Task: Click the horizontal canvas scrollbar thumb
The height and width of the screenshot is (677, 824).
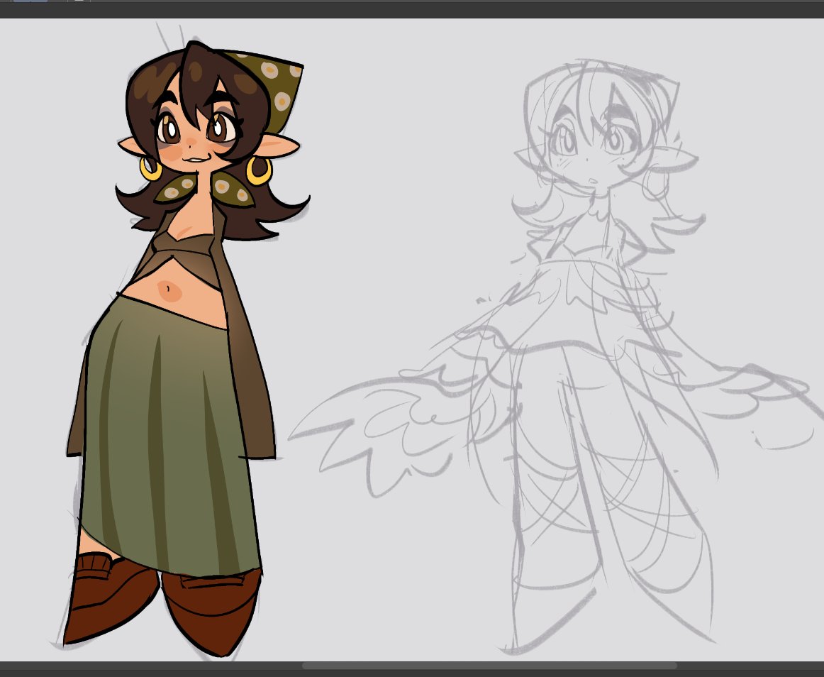Action: [489, 666]
